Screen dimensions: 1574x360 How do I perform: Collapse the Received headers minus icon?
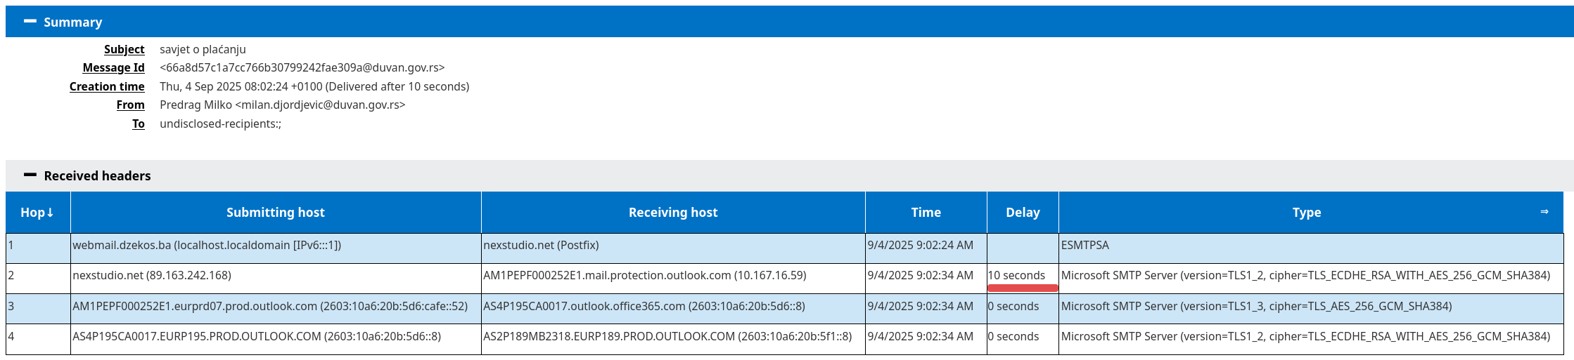[x=30, y=175]
